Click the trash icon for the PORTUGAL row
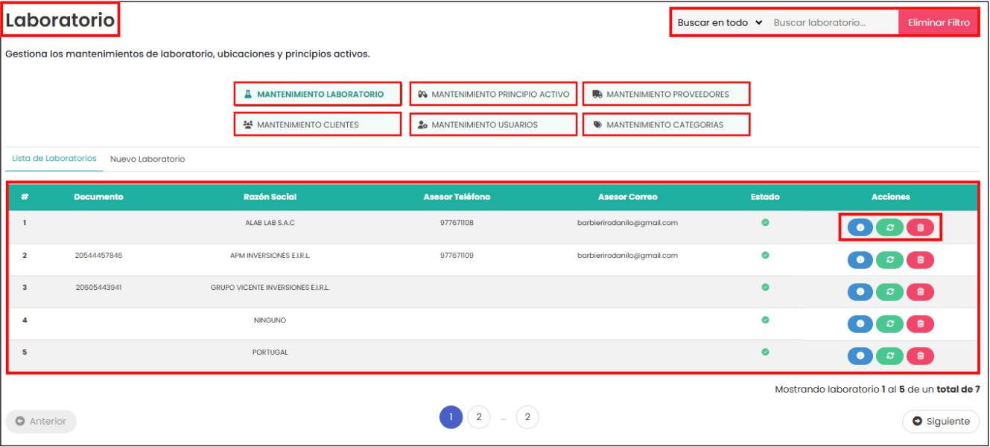 pyautogui.click(x=920, y=356)
